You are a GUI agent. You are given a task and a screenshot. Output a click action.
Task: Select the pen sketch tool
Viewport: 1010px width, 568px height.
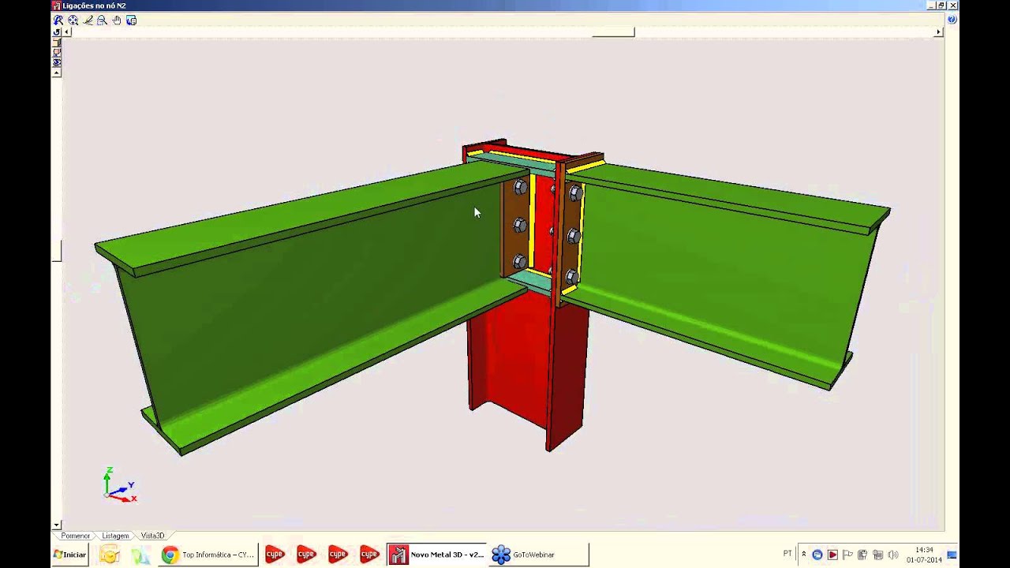tap(88, 21)
